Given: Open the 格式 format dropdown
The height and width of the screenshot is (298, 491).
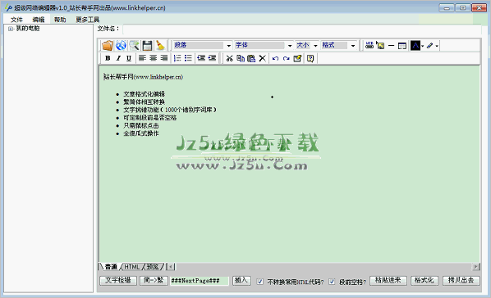Looking at the screenshot, I should tap(353, 46).
